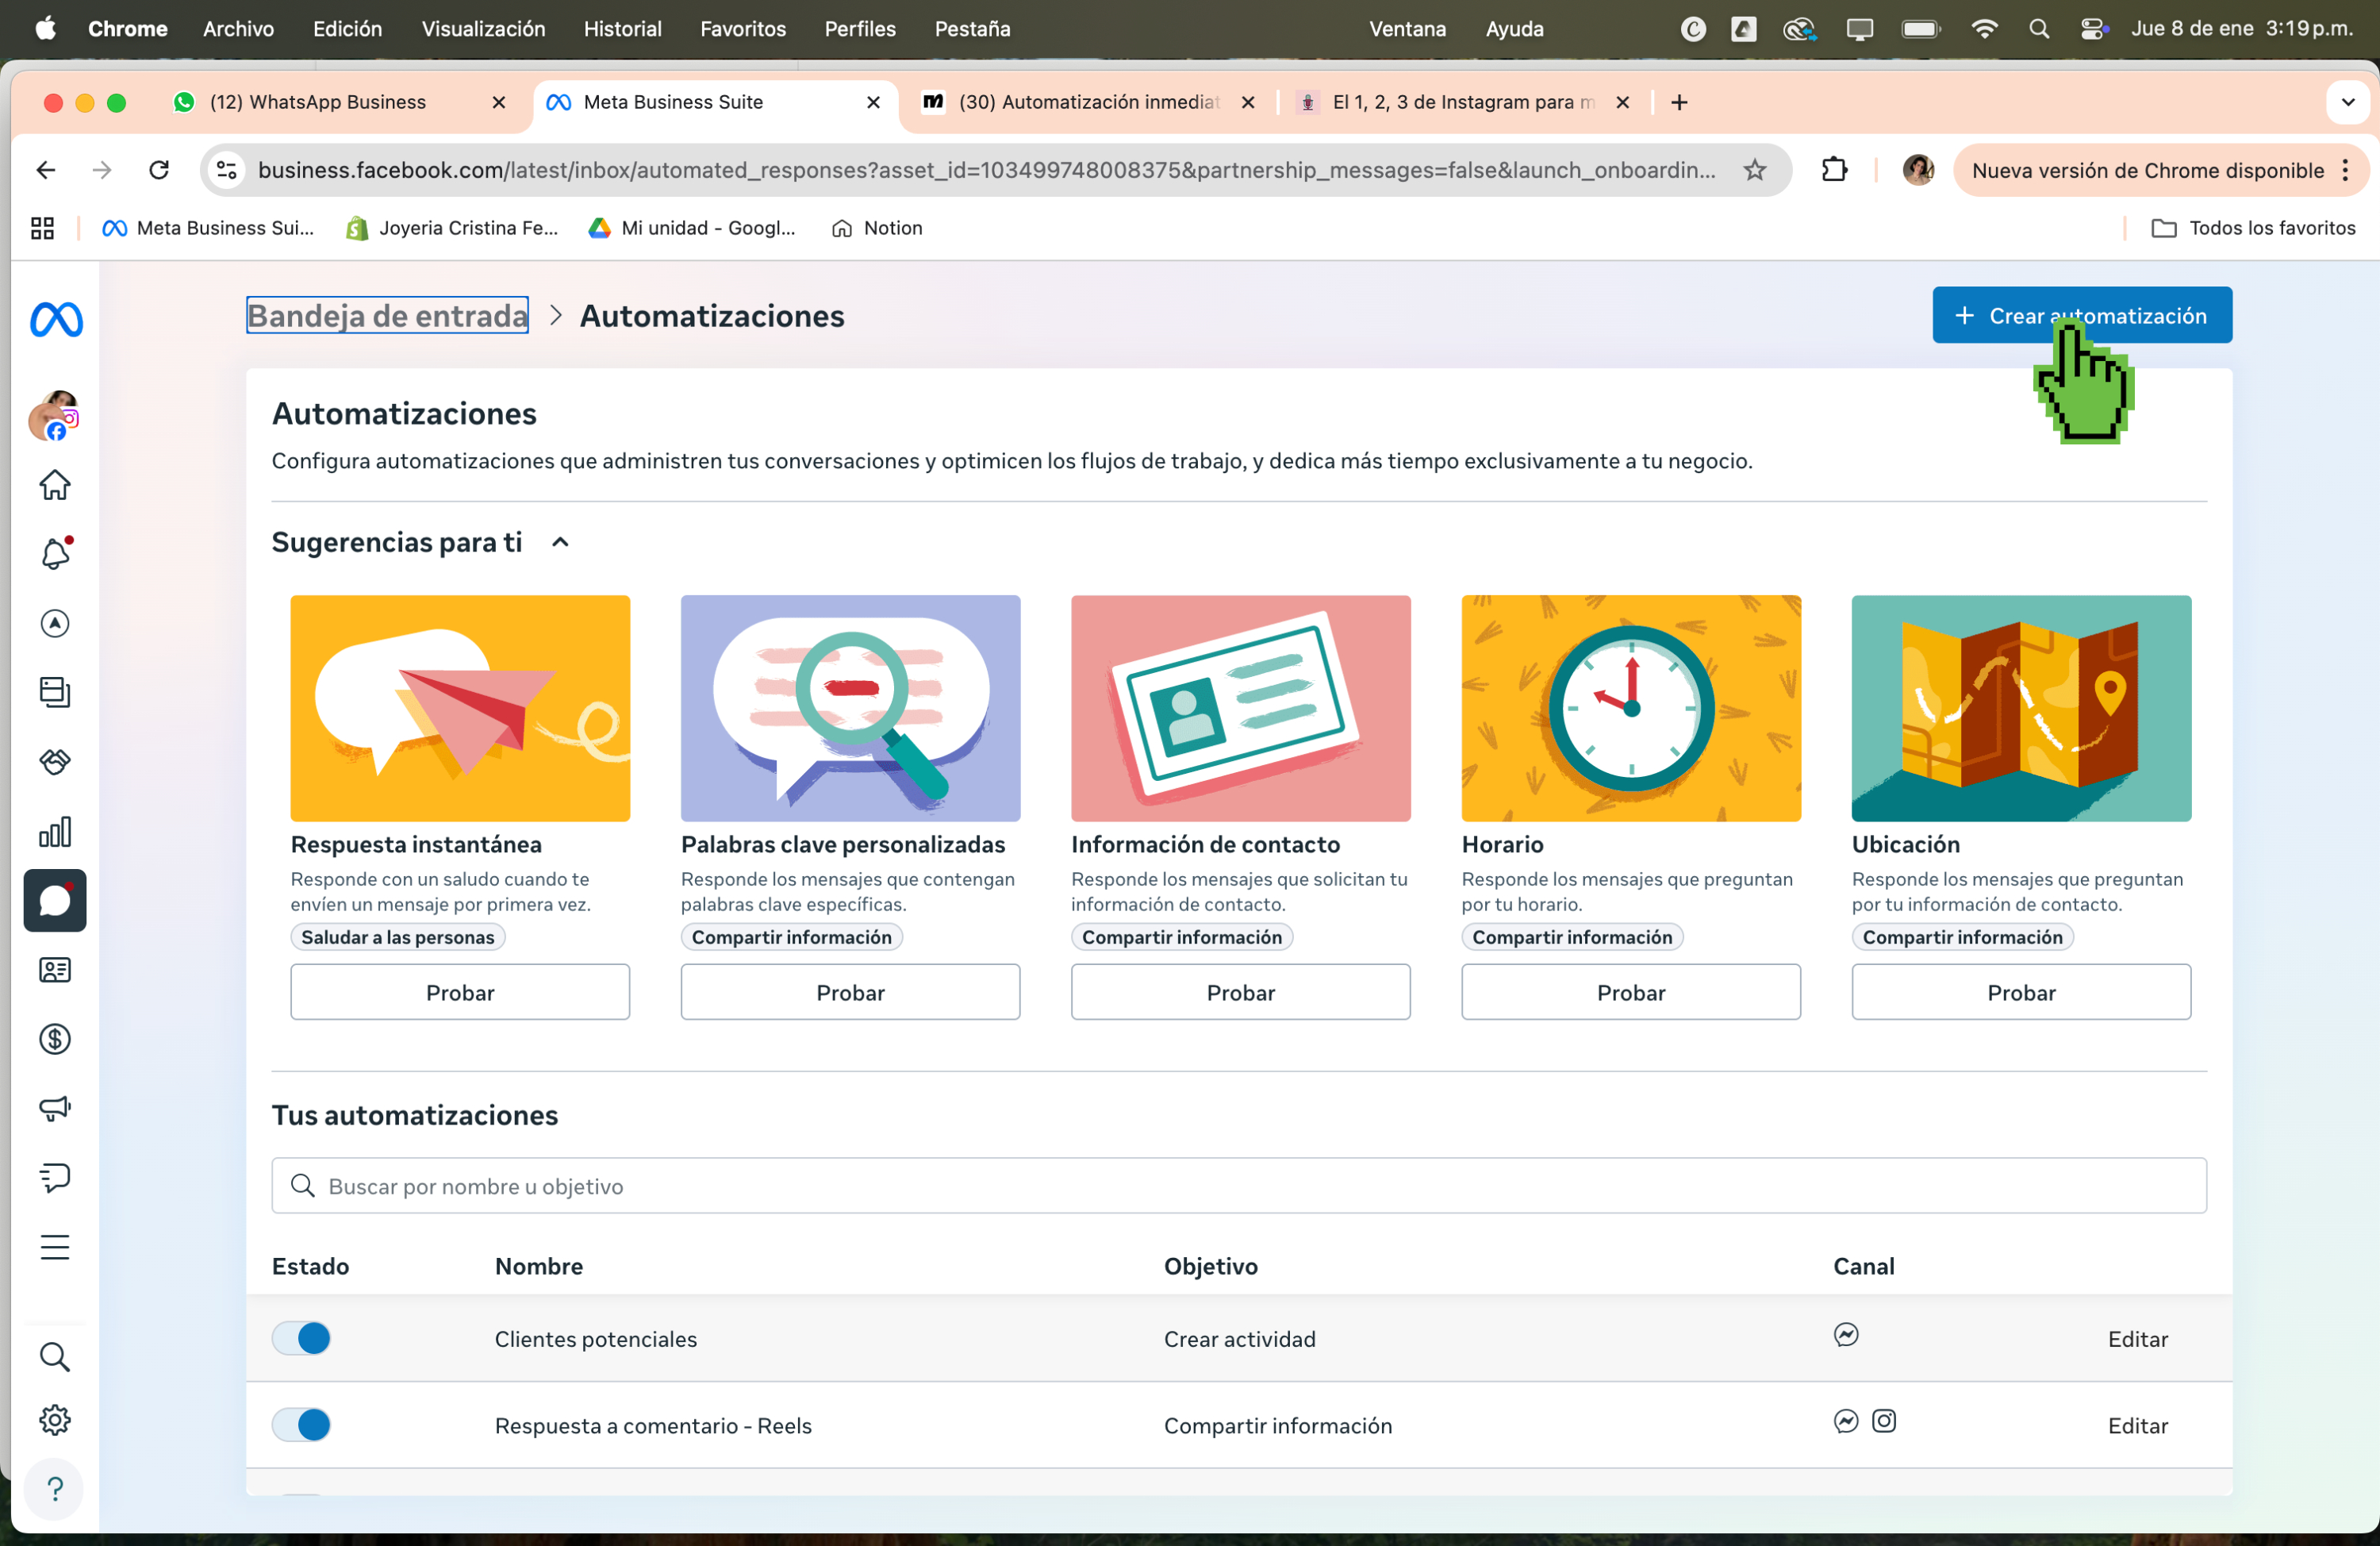Click Editar for Clientes potenciales

[2138, 1339]
